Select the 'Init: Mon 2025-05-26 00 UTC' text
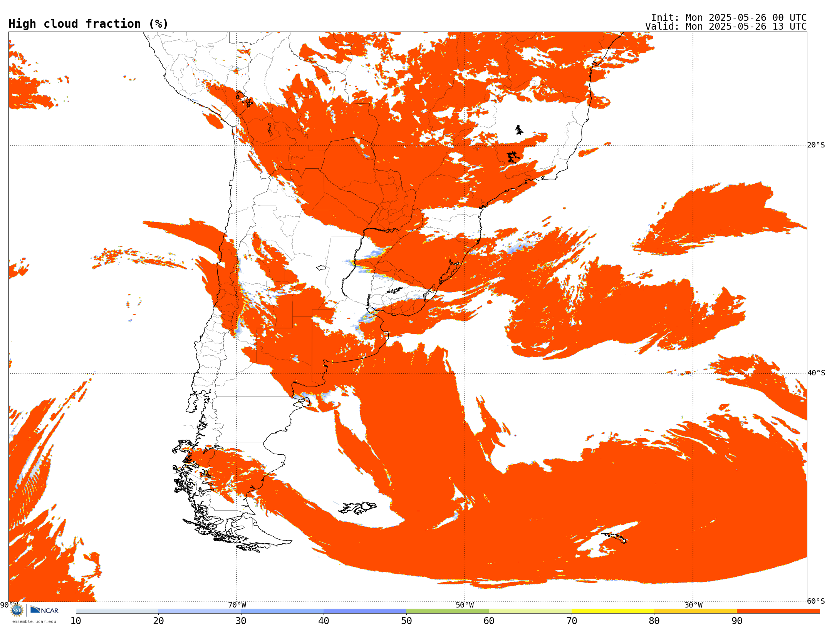Screen dimensions: 832x626 [729, 18]
